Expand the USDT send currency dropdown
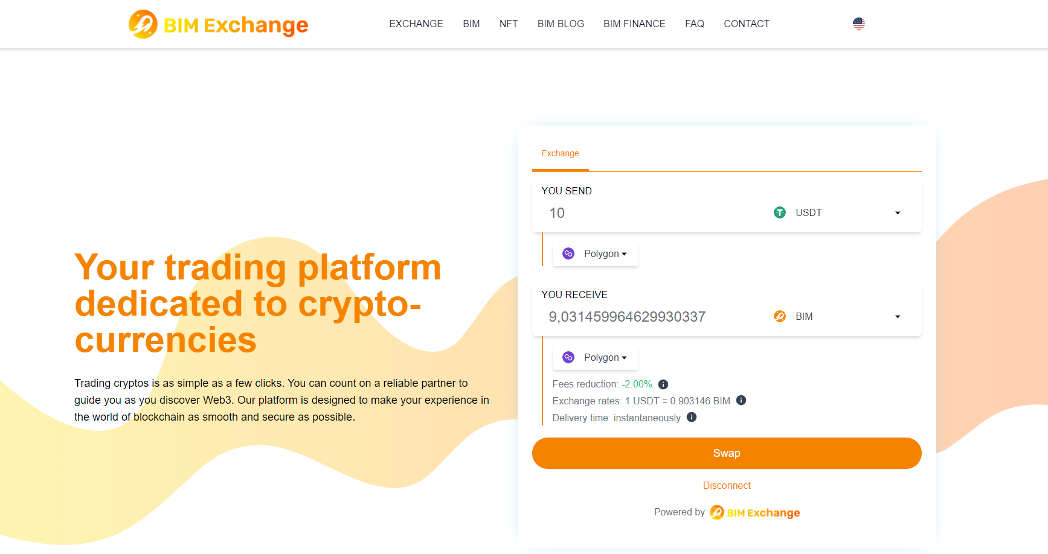Viewport: 1048px width, 554px height. pos(898,213)
